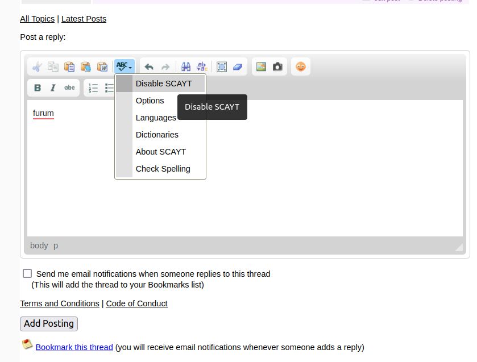Open Find with the binoculars icon
The height and width of the screenshot is (362, 477).
tap(186, 66)
